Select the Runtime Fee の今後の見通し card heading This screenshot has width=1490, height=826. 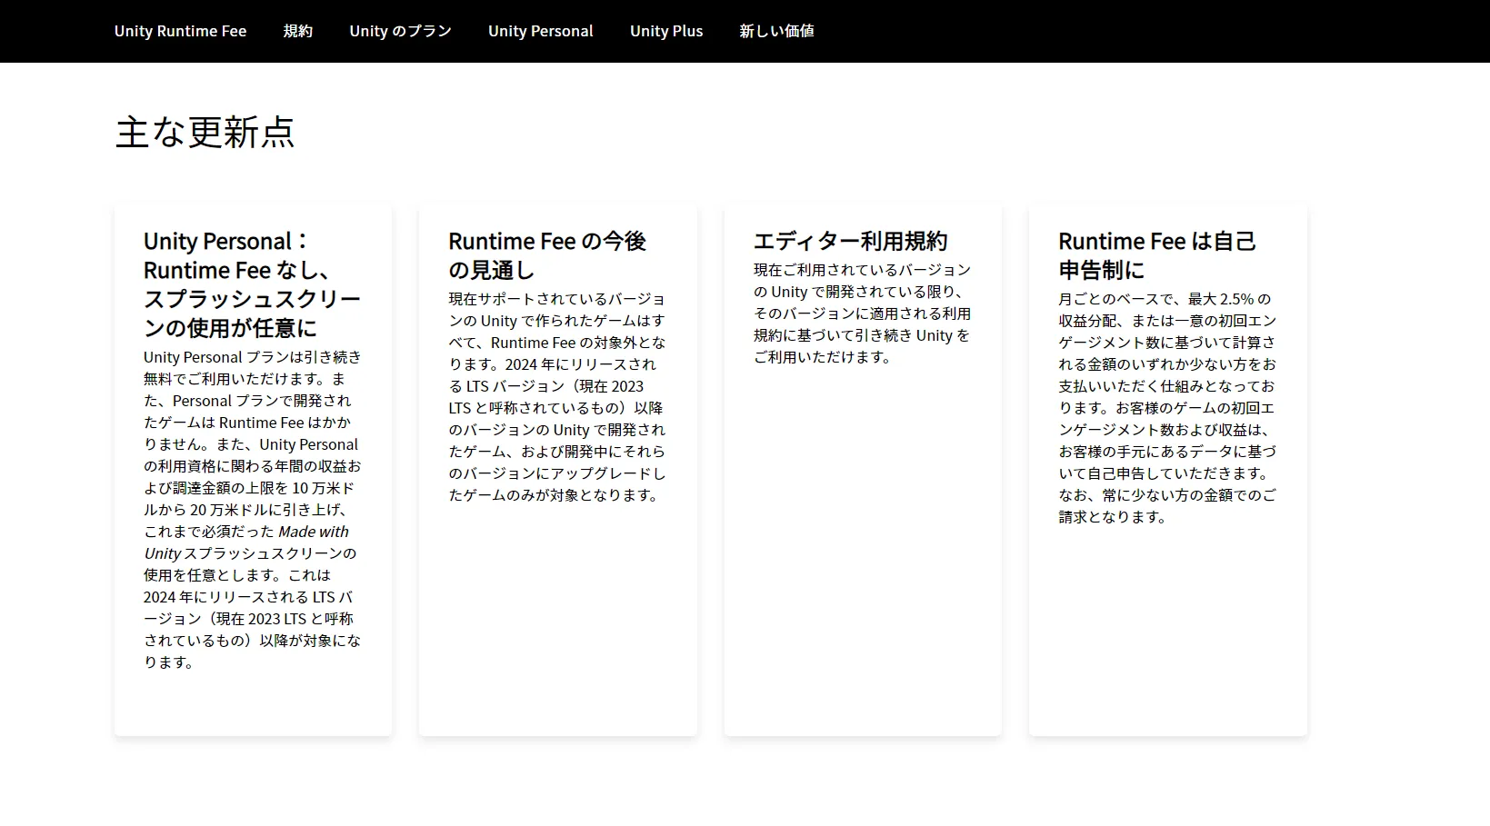(546, 255)
